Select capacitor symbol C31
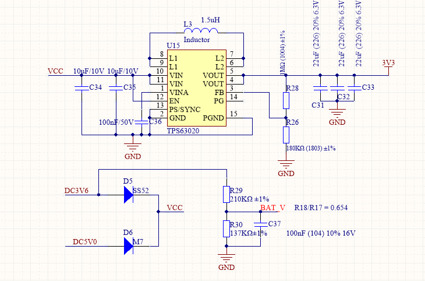The width and height of the screenshot is (425, 281). tap(320, 88)
